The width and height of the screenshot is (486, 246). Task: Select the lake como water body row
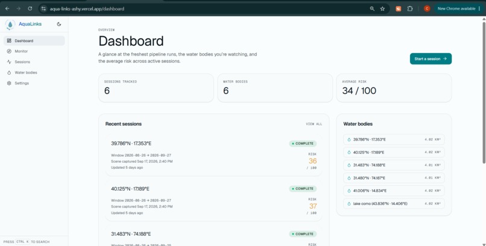tap(394, 204)
